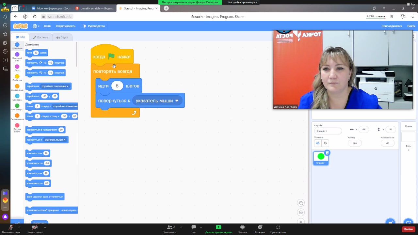This screenshot has height=235, width=418.
Task: Open Приложения in Zoom toolbar
Action: (x=278, y=229)
